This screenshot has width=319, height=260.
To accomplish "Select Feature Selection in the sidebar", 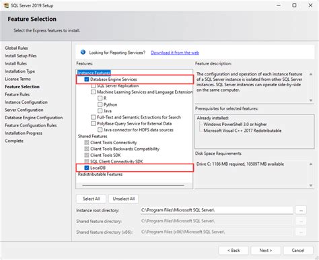I will 22,87.
